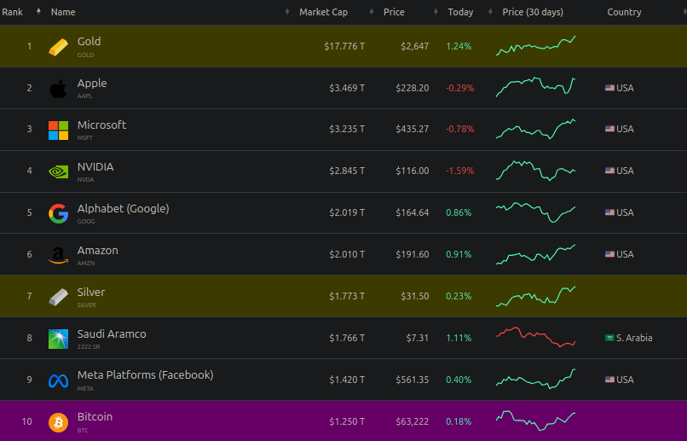Click the Saudi Aramco logo icon

[x=58, y=339]
